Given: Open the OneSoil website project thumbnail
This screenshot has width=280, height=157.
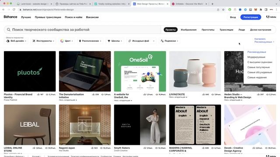Looking at the screenshot, I should pos(140,72).
